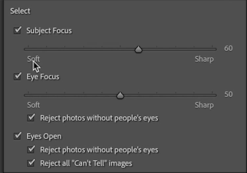This screenshot has height=173, width=247.
Task: Toggle Reject all "Can't Tell" images checkbox
Action: (x=31, y=163)
